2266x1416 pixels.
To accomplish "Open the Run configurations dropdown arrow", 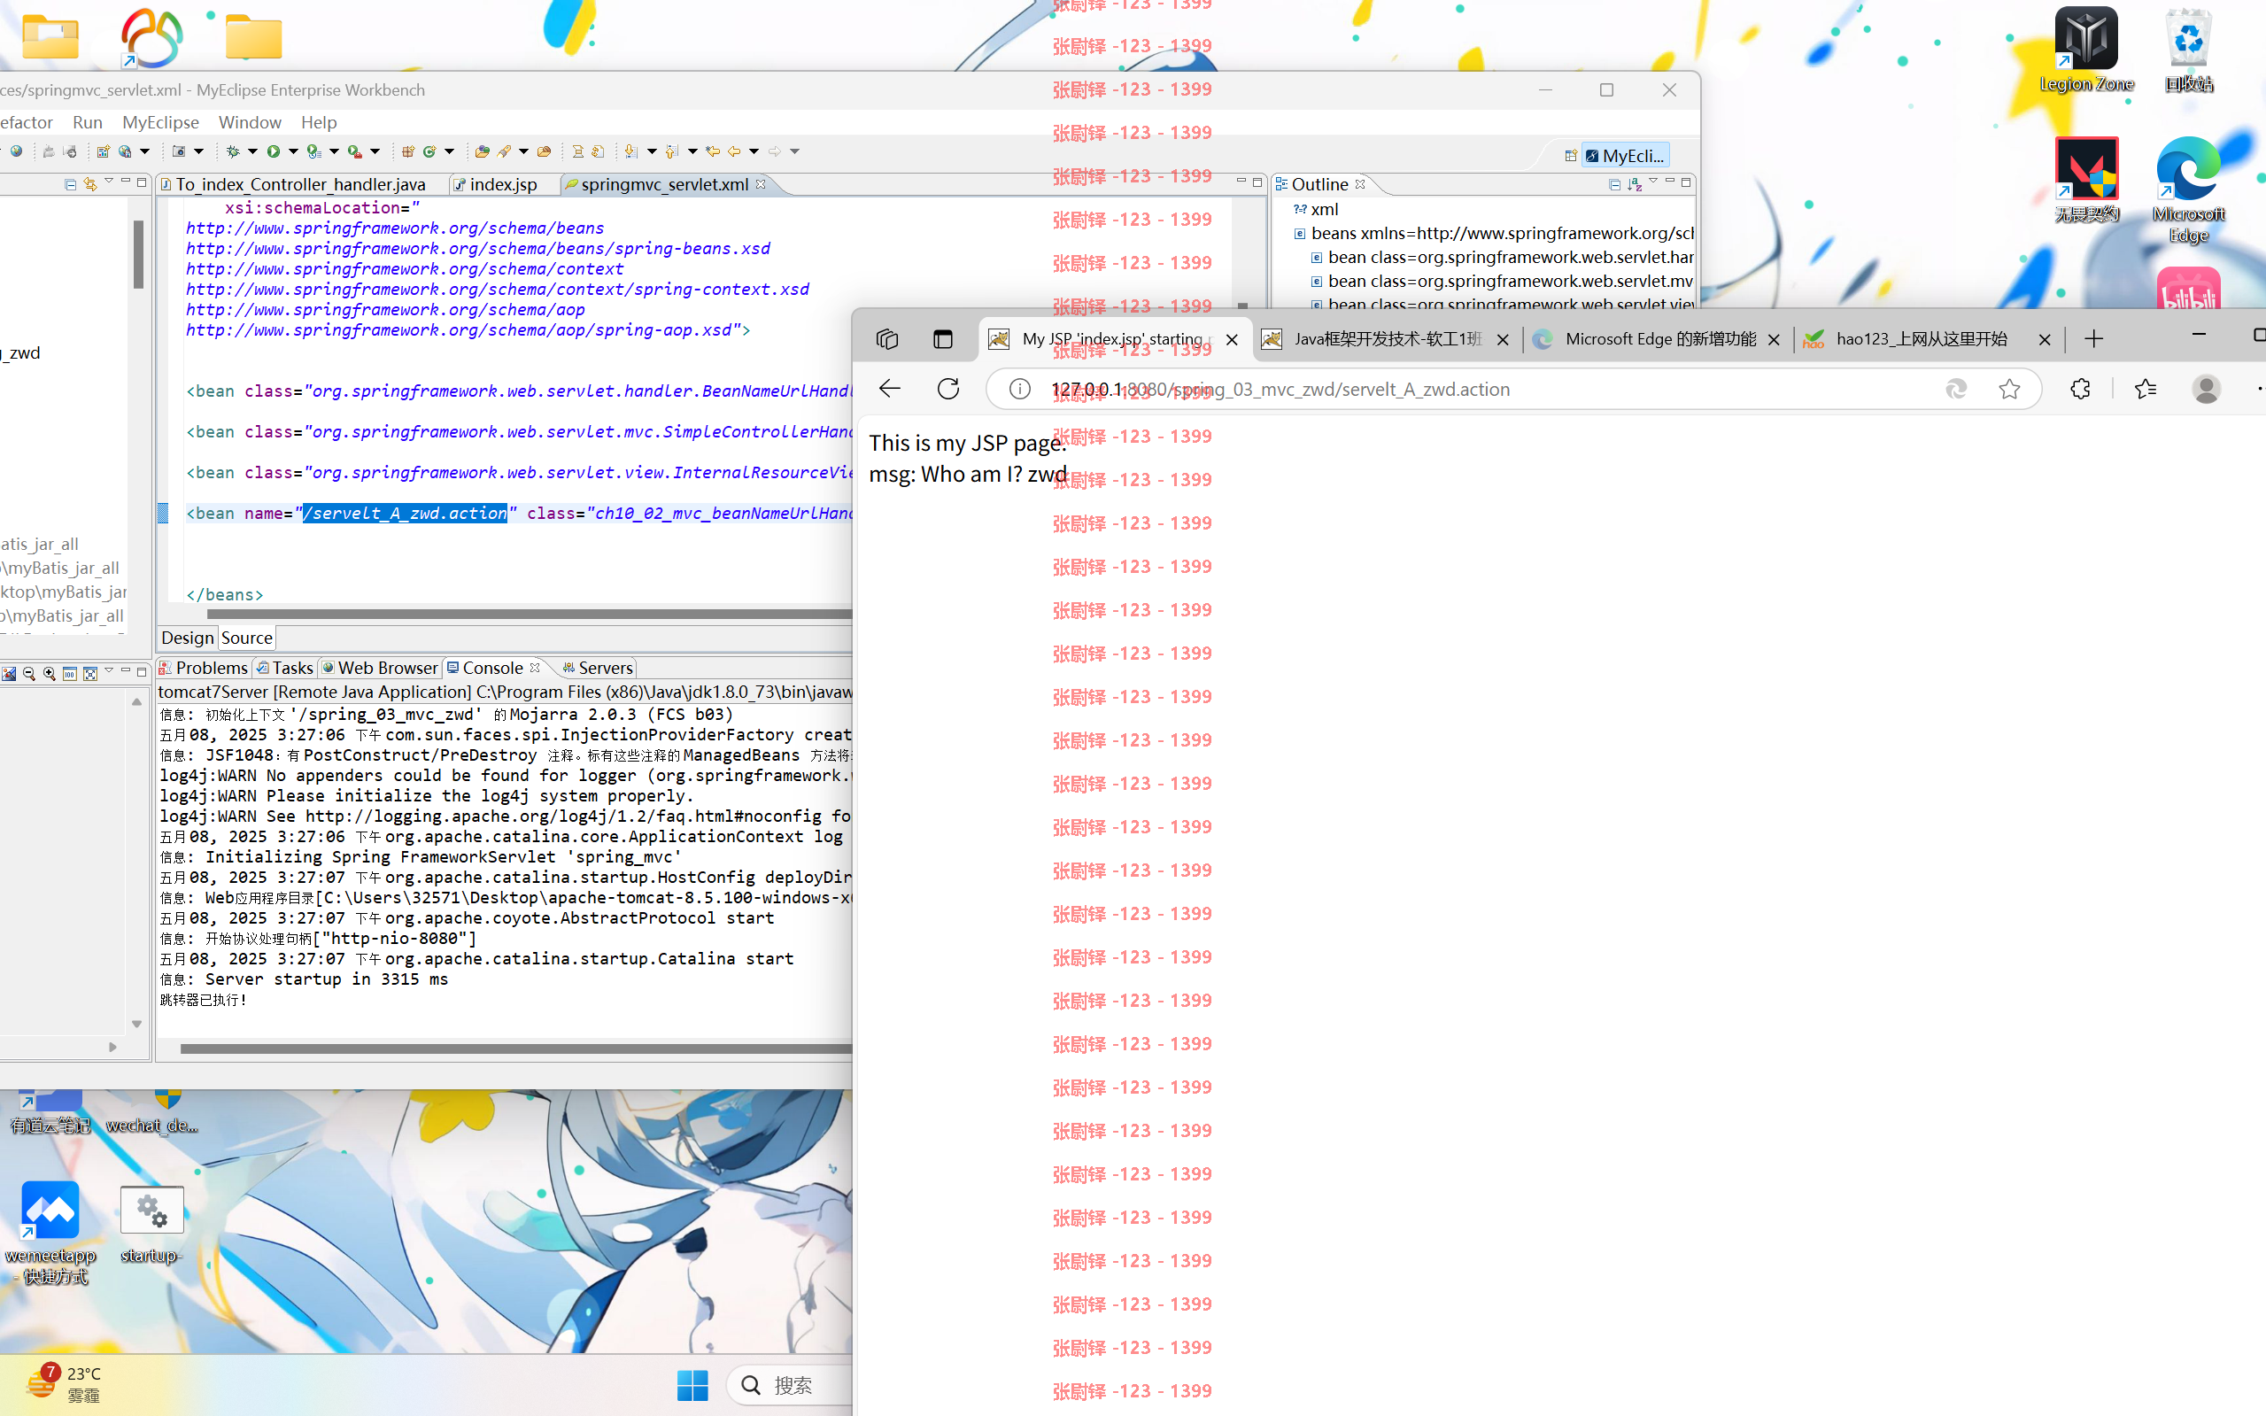I will click(293, 151).
